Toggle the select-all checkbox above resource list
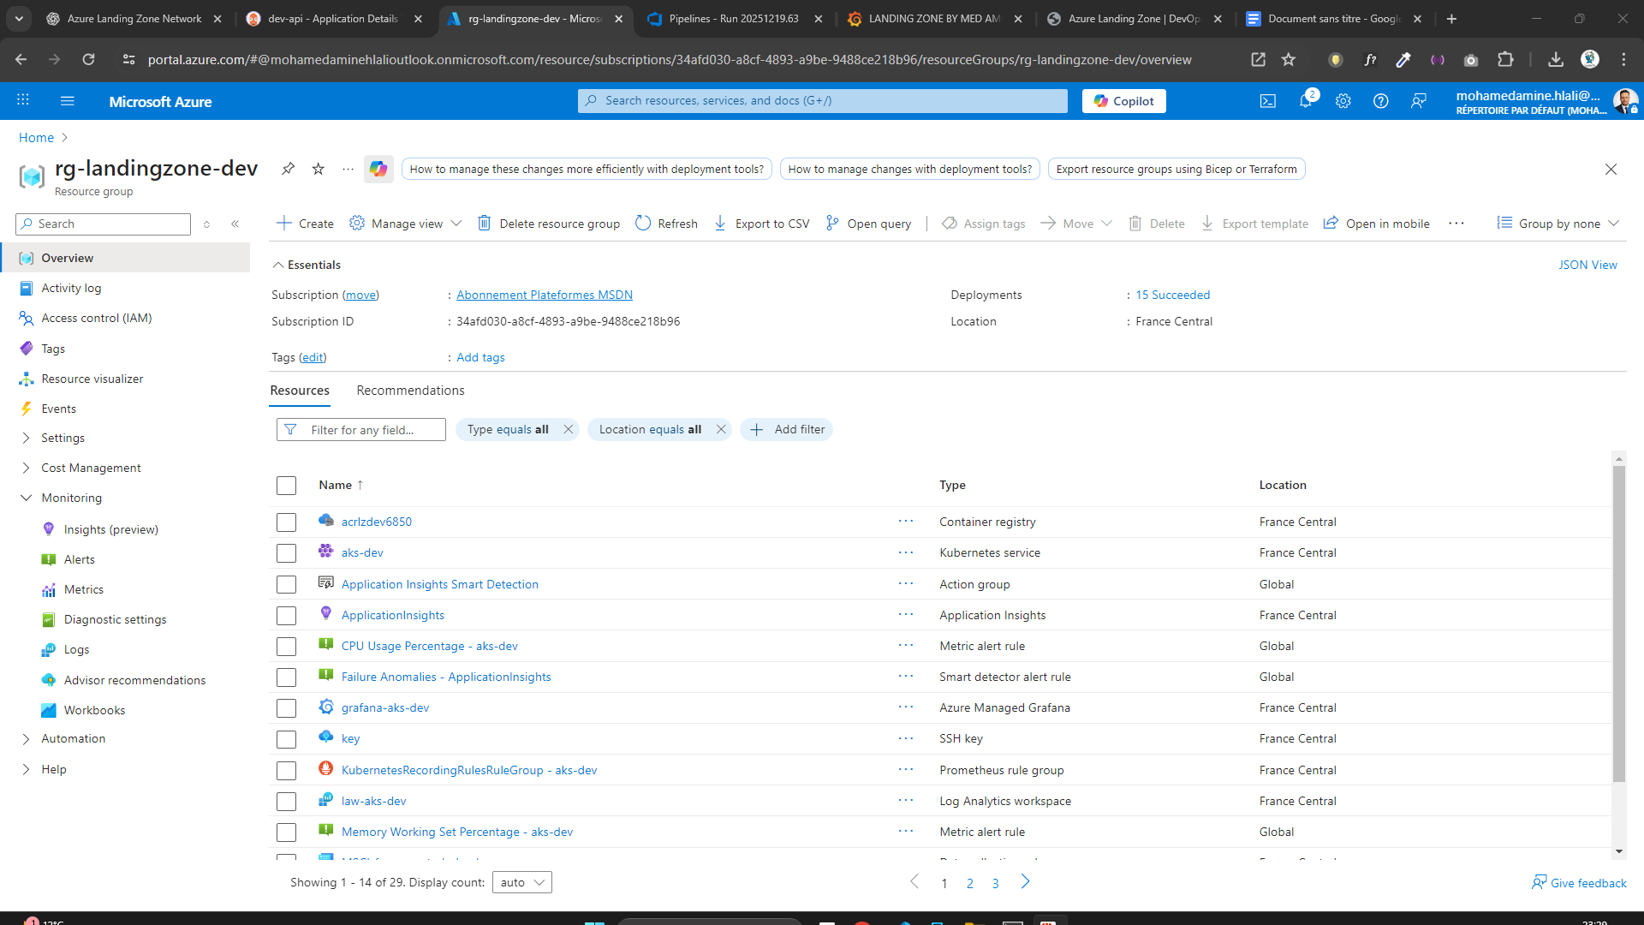 point(286,485)
